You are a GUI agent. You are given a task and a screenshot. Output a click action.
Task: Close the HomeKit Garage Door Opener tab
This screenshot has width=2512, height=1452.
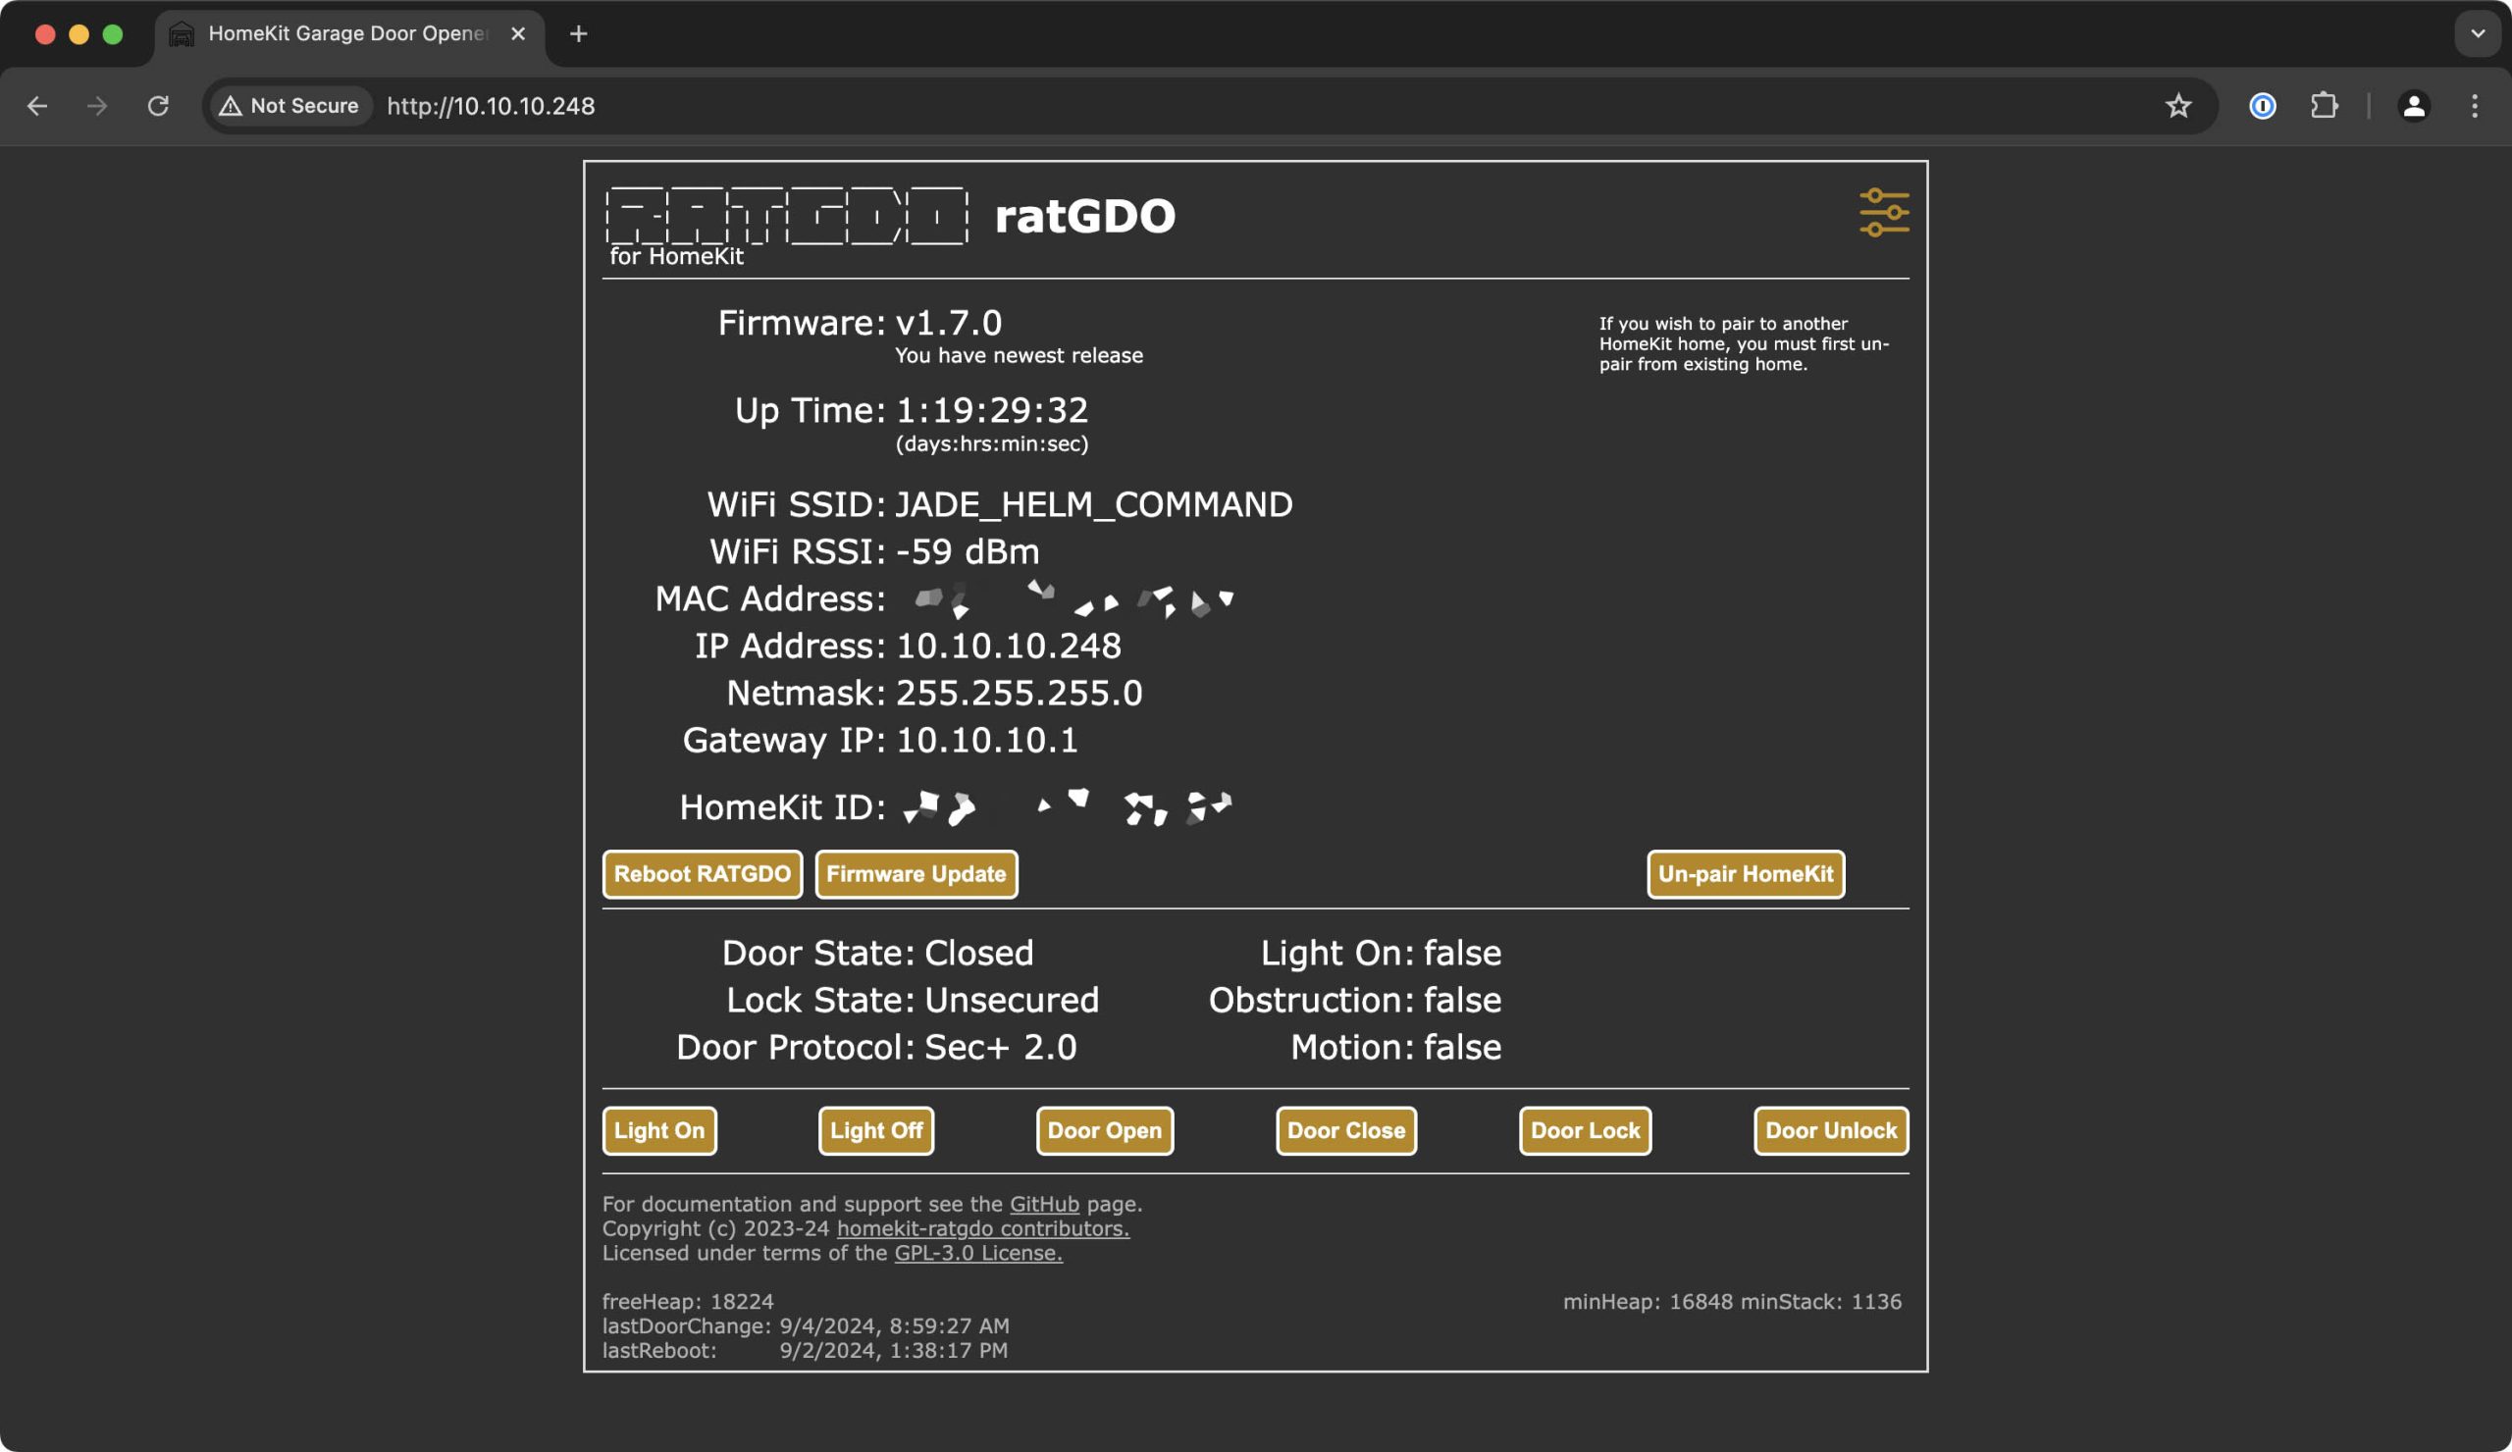pyautogui.click(x=517, y=33)
